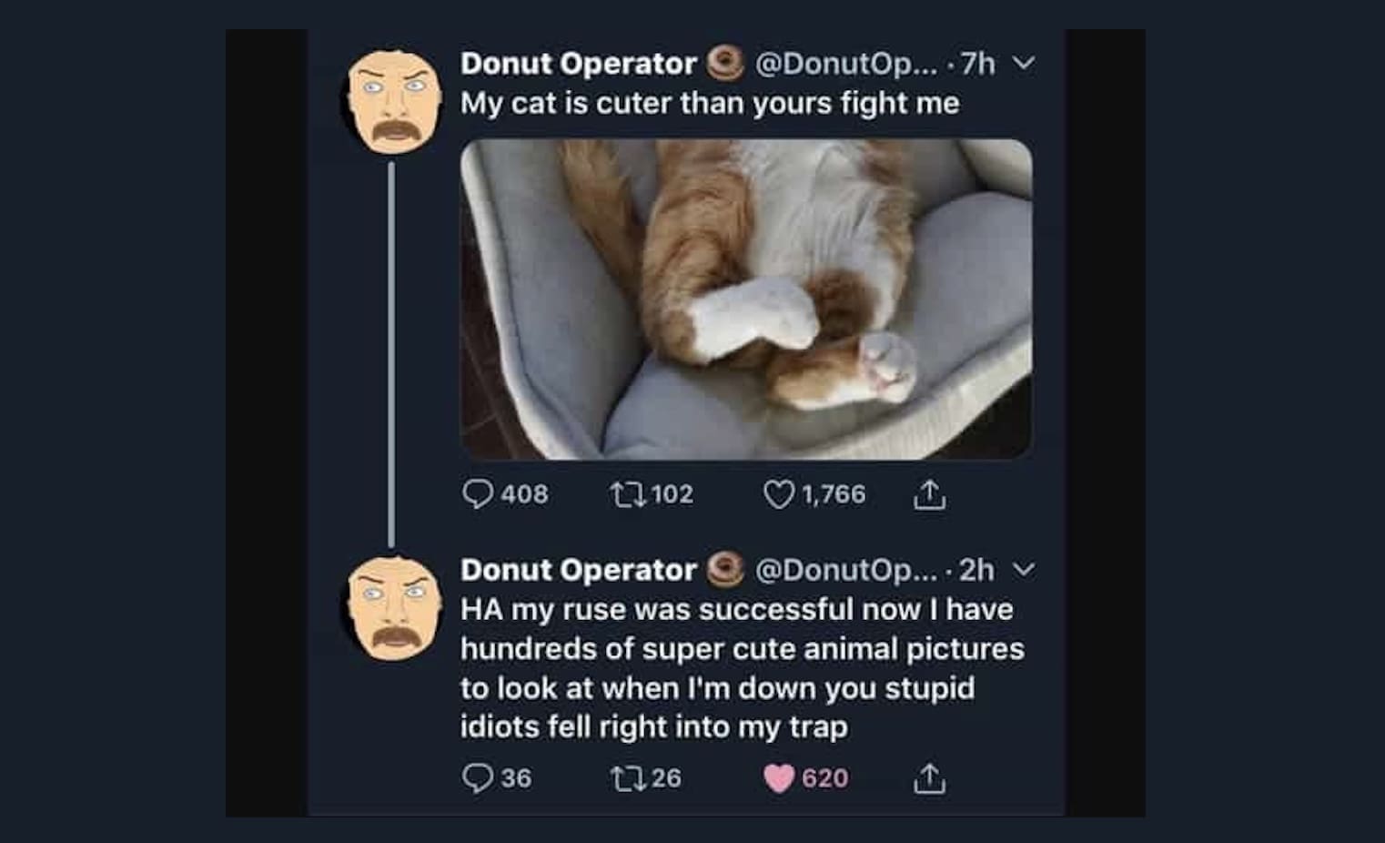Reply to the second tweet with 36 replies

point(478,778)
